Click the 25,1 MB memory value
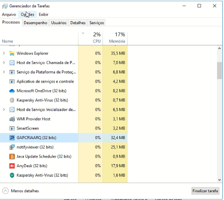 click(x=118, y=147)
